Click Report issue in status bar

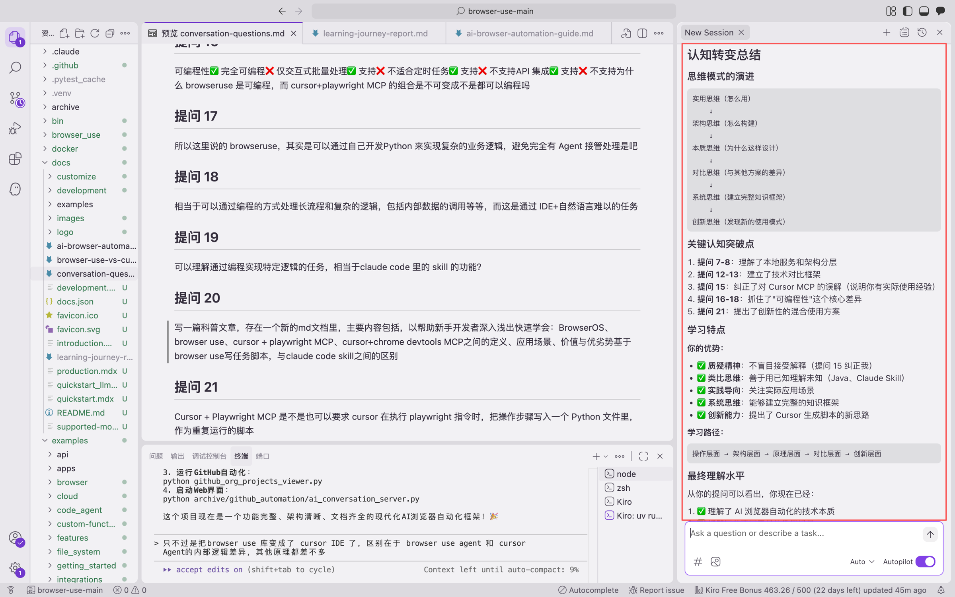coord(657,590)
